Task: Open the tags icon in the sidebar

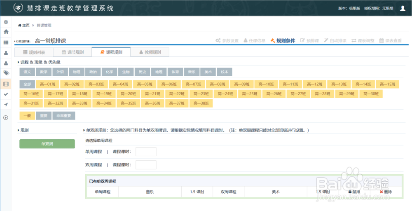Action: (x=6, y=73)
